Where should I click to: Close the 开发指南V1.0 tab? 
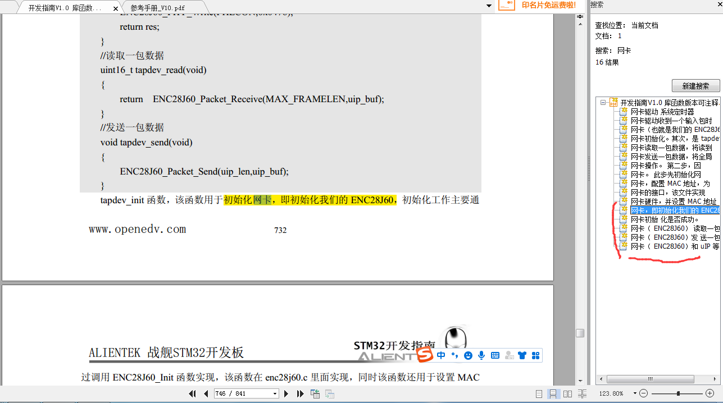116,8
